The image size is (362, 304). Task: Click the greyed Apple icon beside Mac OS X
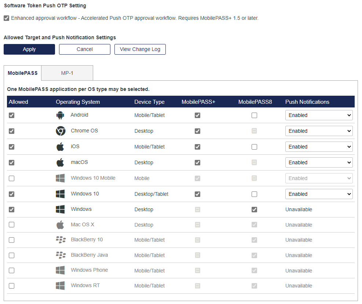tap(60, 224)
